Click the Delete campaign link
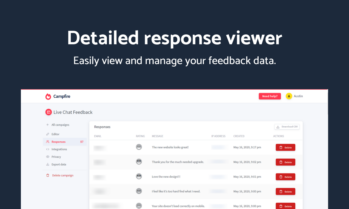Screen dimensions: 349x209 tap(63, 175)
